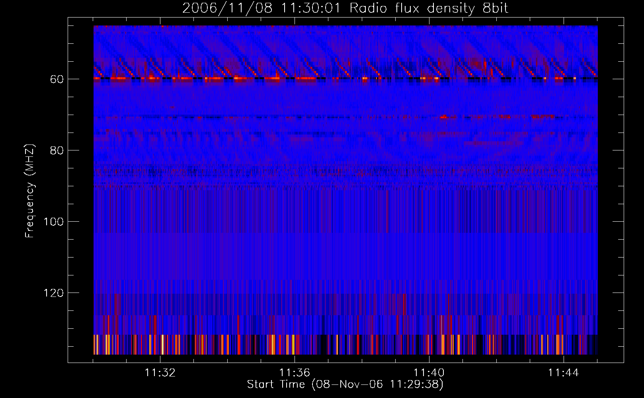
Task: Select the 80 frequency tick label
Action: click(x=57, y=150)
